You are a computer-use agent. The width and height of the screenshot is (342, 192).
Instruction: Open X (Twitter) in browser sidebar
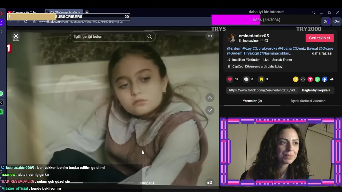point(1,103)
